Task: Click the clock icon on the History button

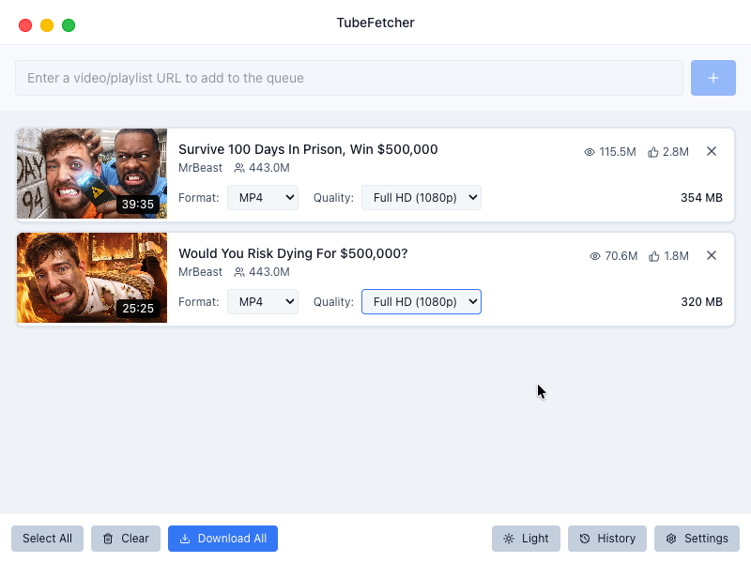Action: coord(587,539)
